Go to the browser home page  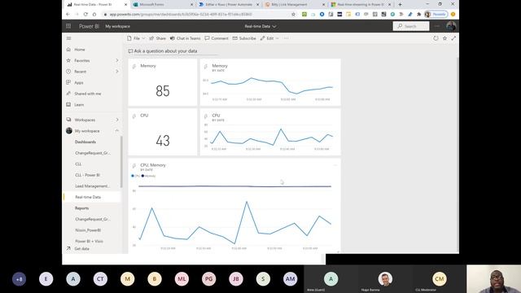tap(94, 15)
